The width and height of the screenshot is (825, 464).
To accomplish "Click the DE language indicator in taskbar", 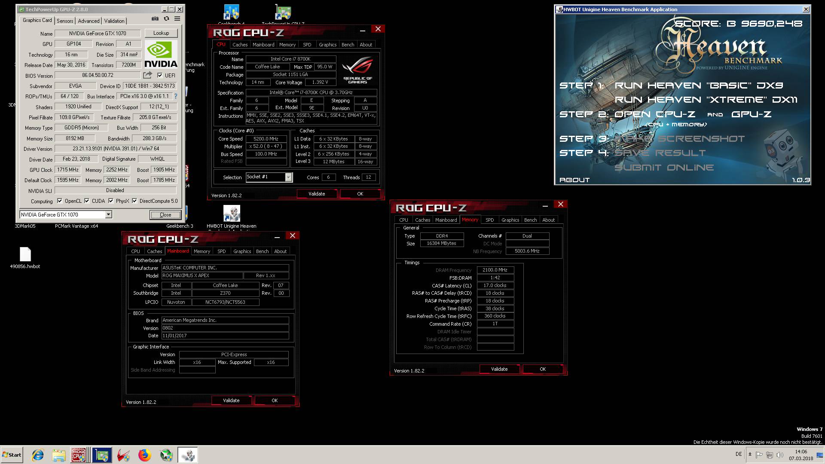I will (739, 454).
